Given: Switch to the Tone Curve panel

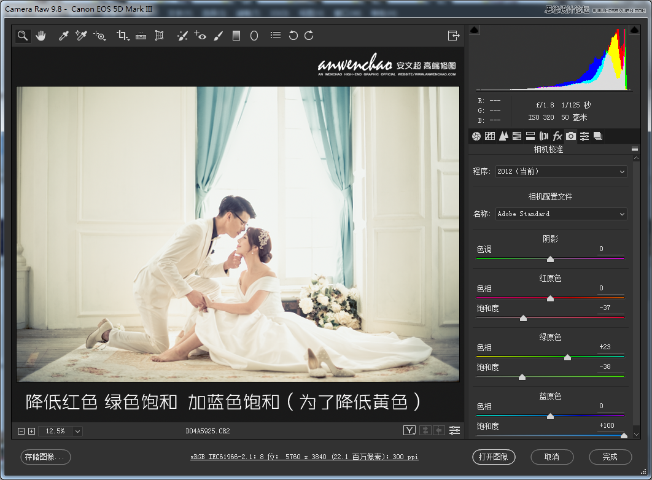Looking at the screenshot, I should 490,136.
